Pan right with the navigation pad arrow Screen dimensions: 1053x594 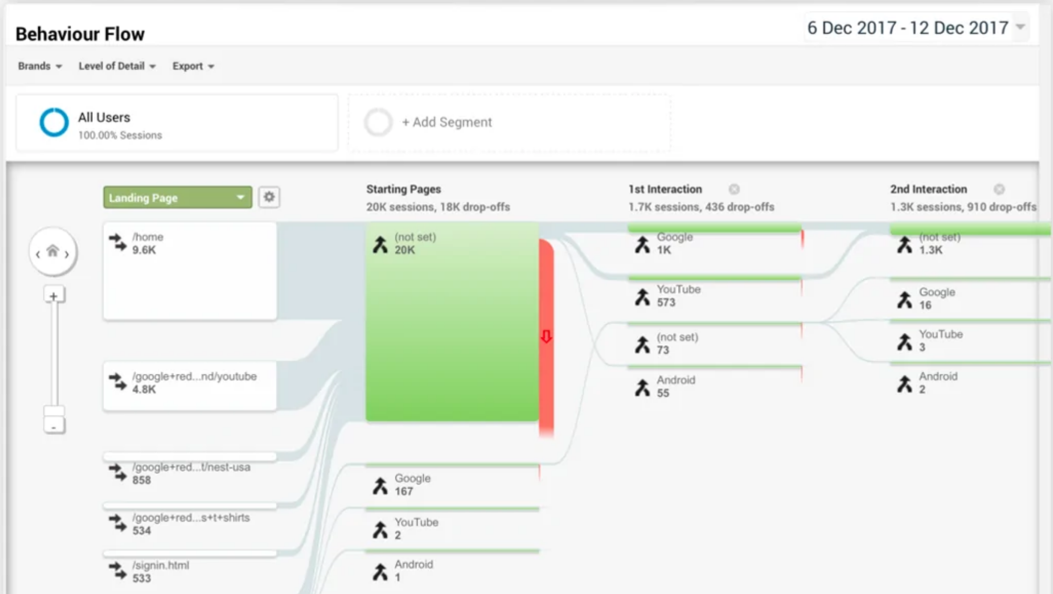click(67, 255)
